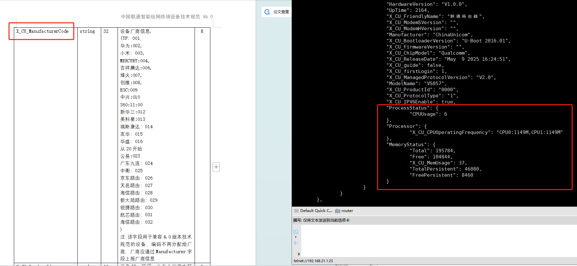
Task: Click the entry 广东九连: 024
Action: pyautogui.click(x=136, y=163)
